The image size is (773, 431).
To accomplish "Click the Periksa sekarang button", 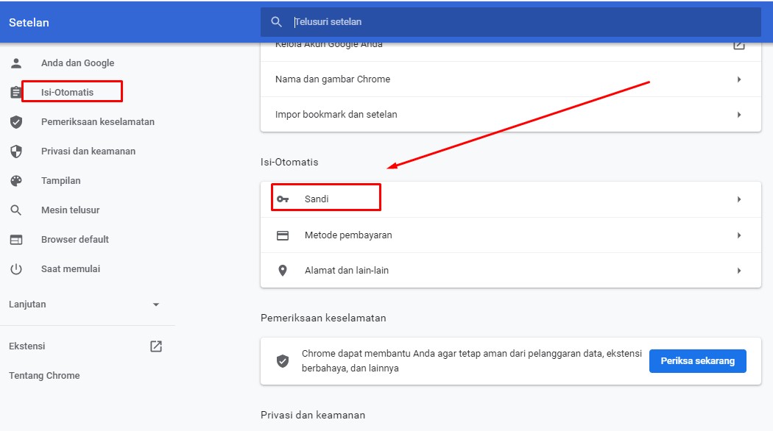I will coord(698,361).
